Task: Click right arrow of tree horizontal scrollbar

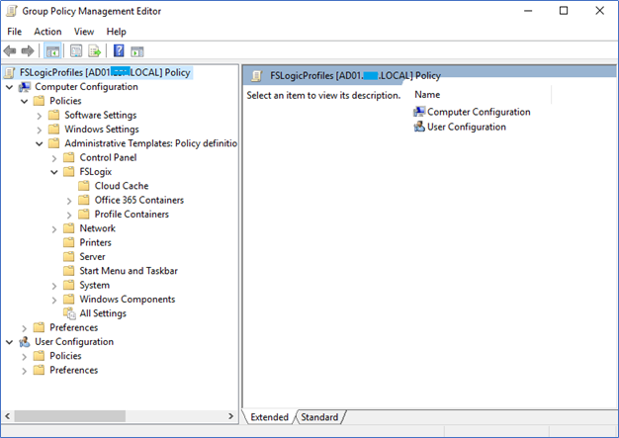Action: [x=231, y=416]
